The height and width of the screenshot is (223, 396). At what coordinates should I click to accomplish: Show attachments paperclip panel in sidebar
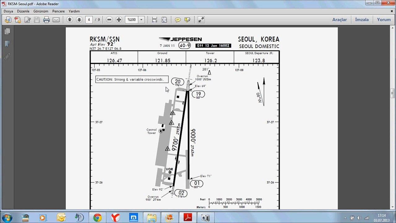7,56
